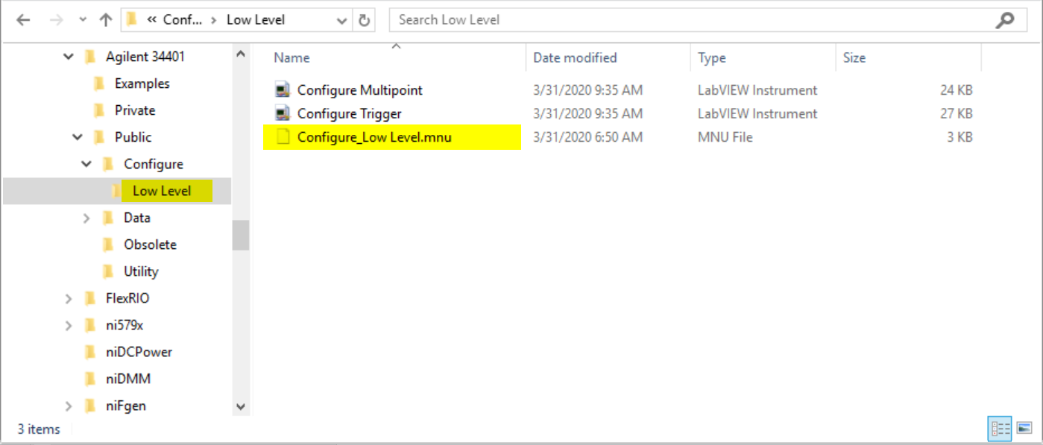Switch to Large icons view
Screen dimensions: 1043x445
[1024, 429]
